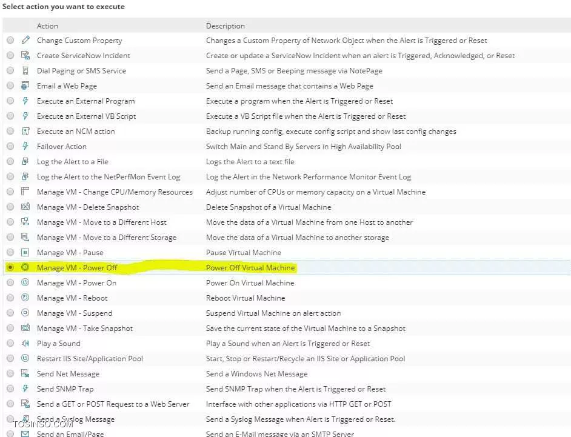This screenshot has height=437, width=571.
Task: Click the Dial Paging or SMS Service icon
Action: (x=25, y=71)
